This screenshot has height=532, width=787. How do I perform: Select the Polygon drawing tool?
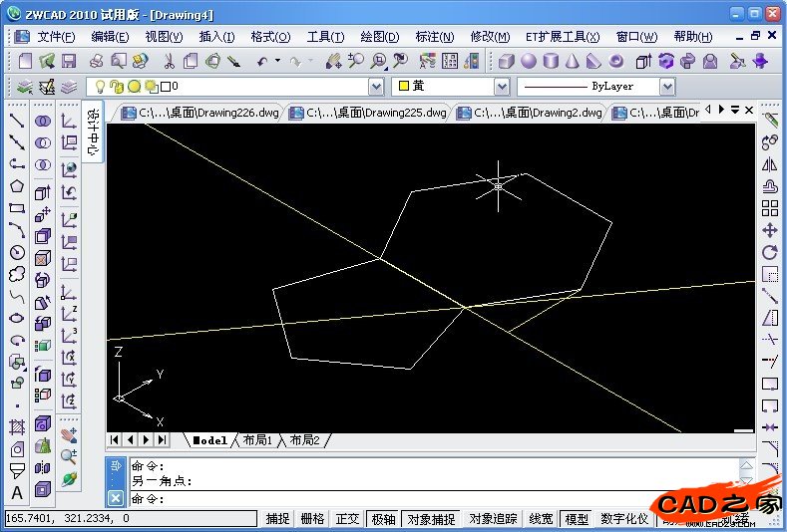tap(17, 186)
